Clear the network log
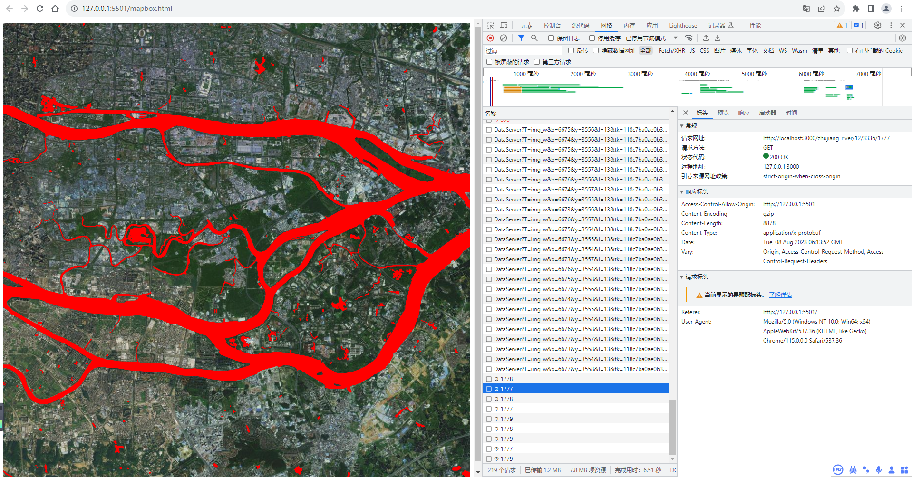Screen dimensions: 912x477 [503, 38]
